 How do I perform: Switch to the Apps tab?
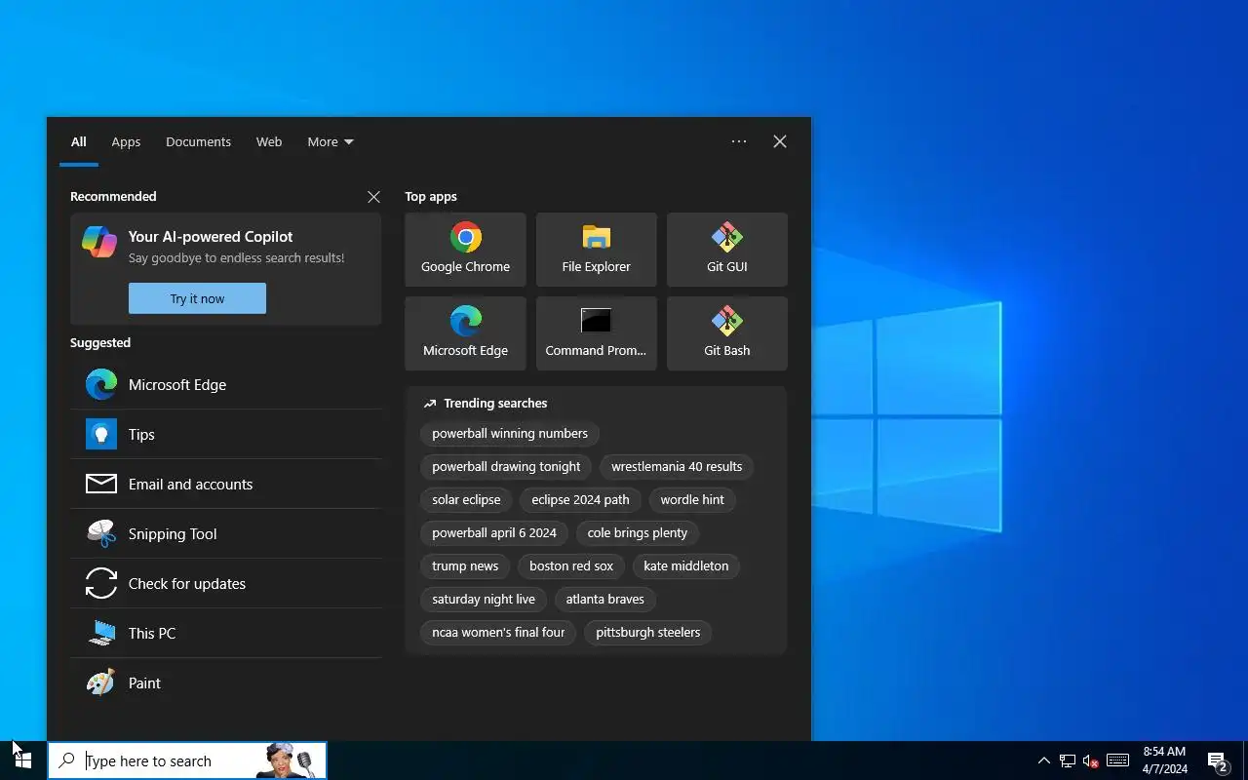126,141
